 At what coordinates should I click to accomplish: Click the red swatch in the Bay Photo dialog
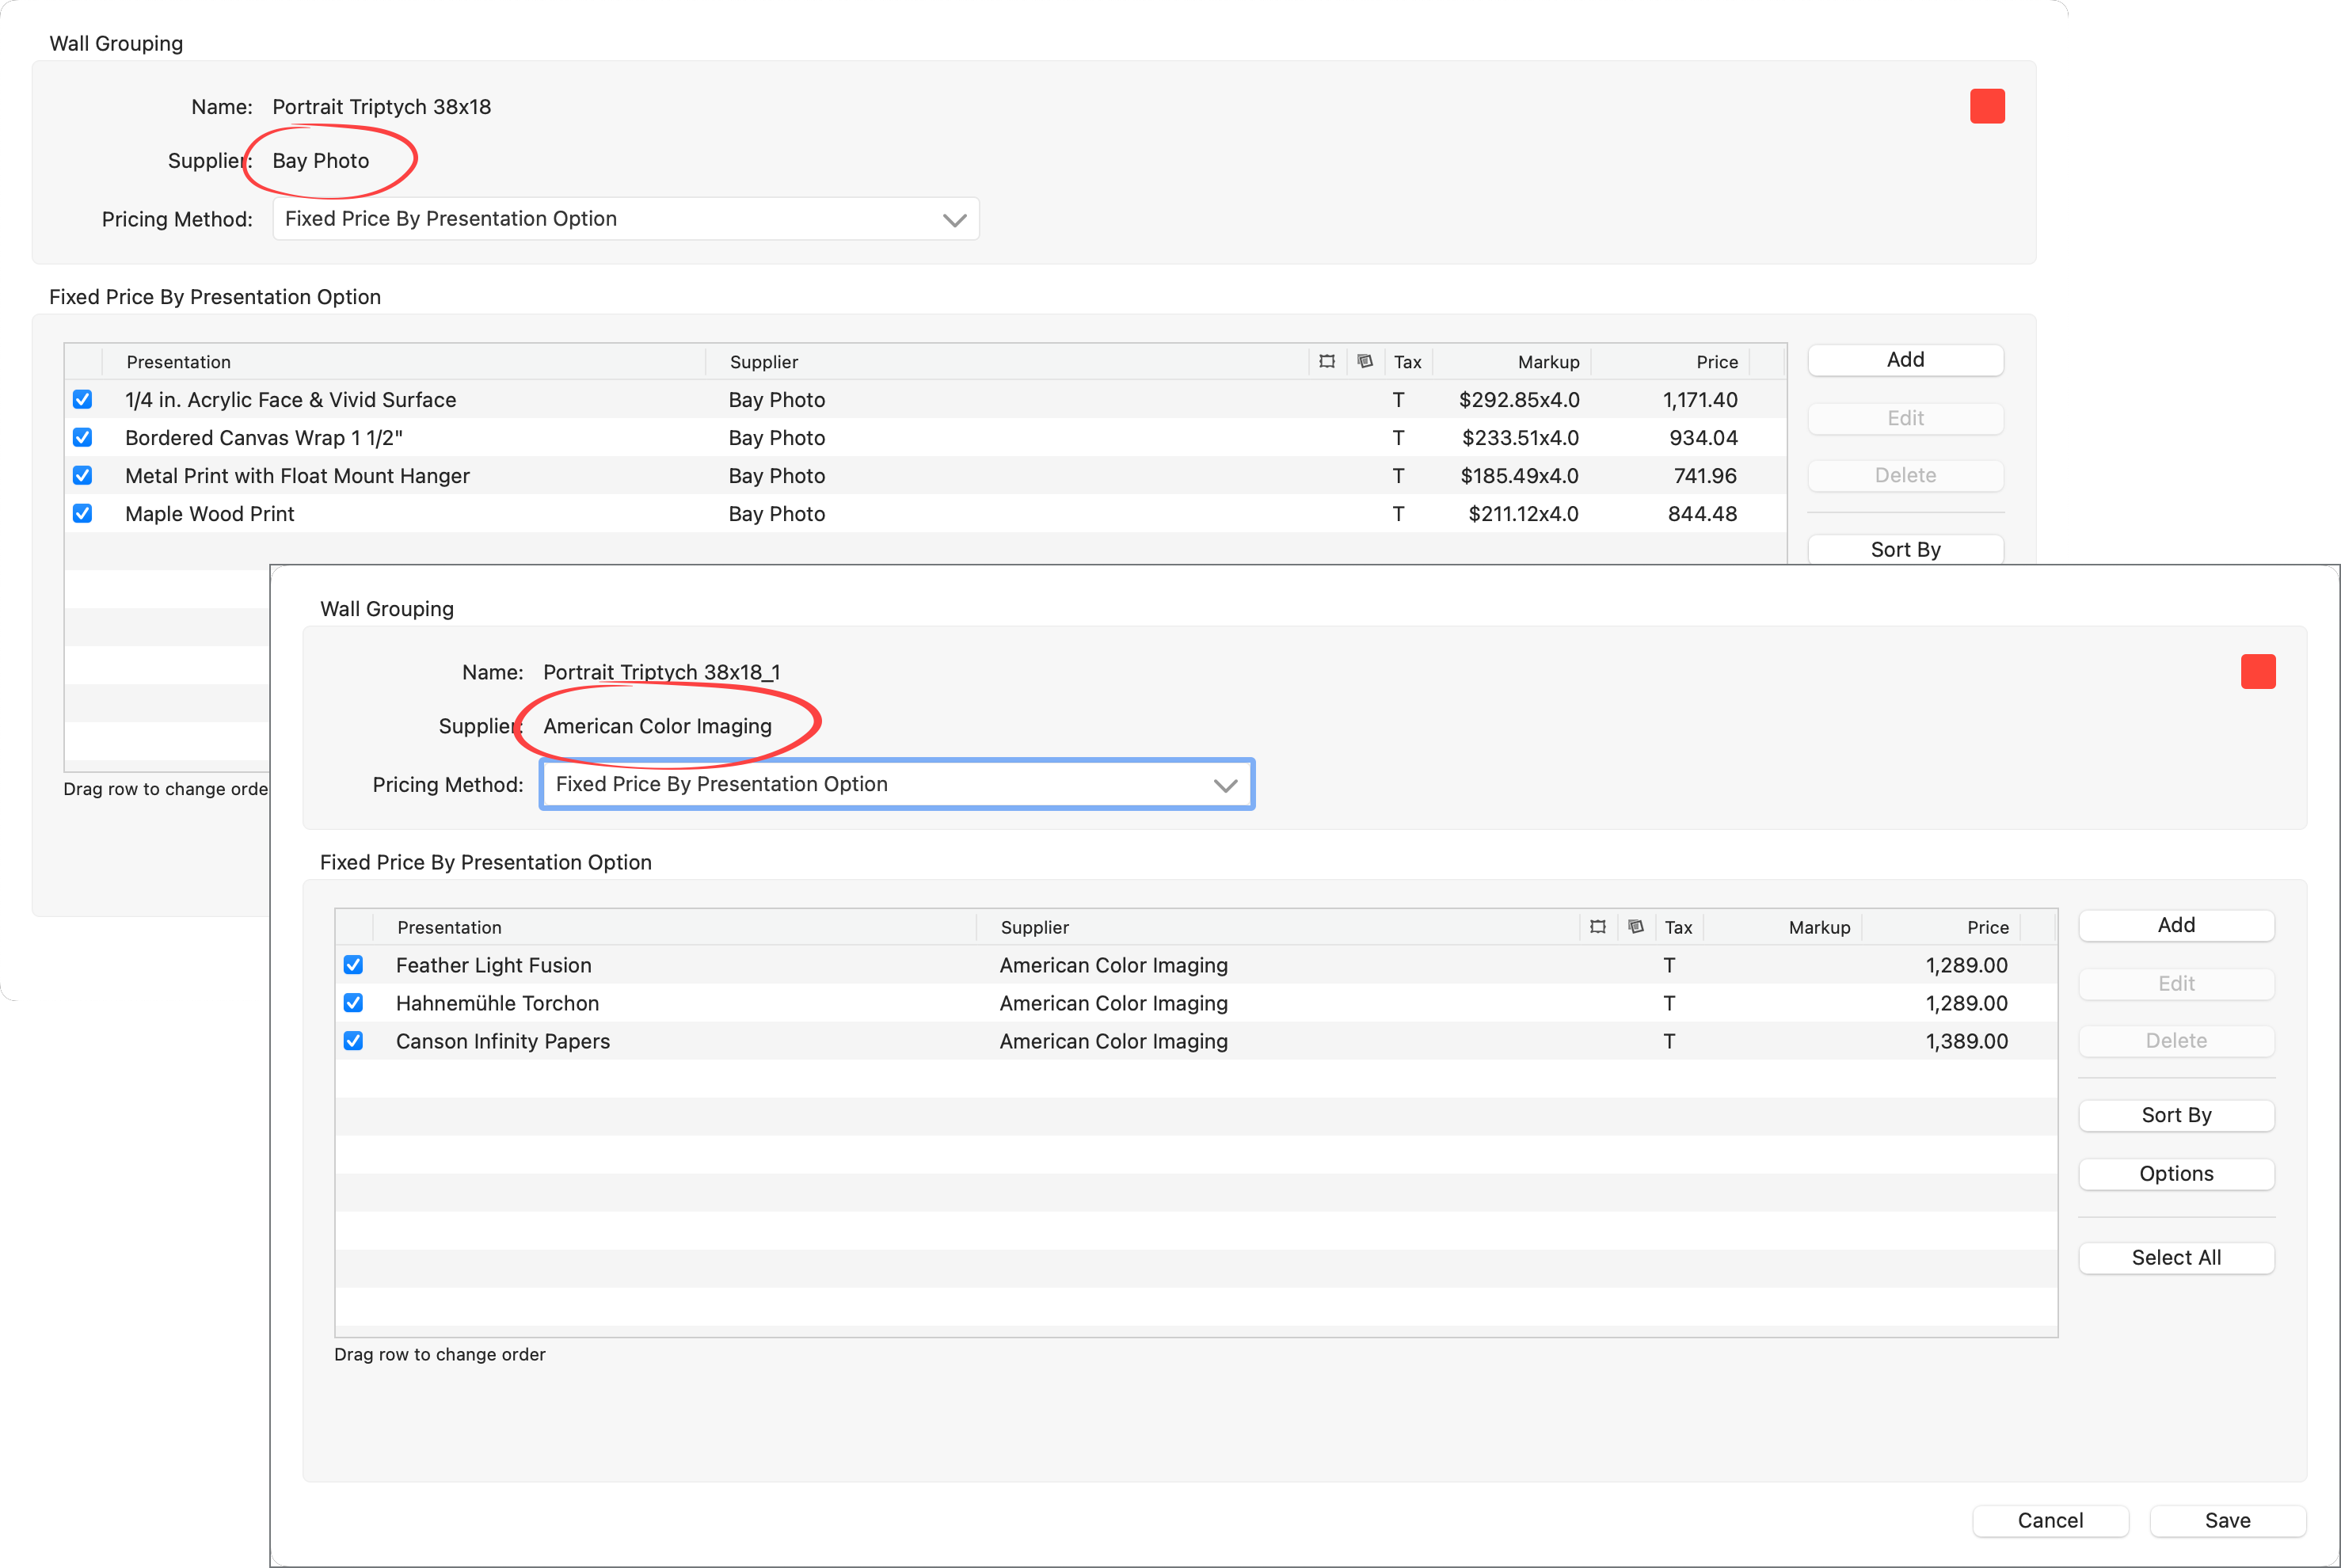[1986, 106]
